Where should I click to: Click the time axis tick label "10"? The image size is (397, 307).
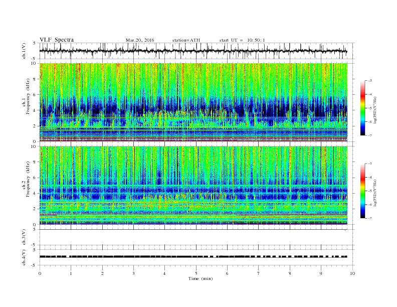click(x=352, y=273)
